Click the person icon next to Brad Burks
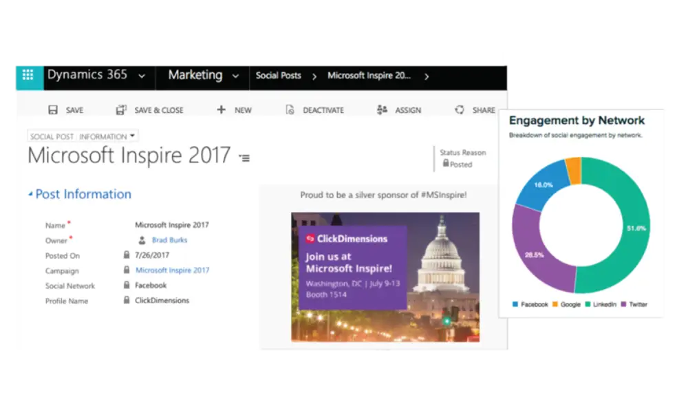The width and height of the screenshot is (688, 417). point(142,240)
